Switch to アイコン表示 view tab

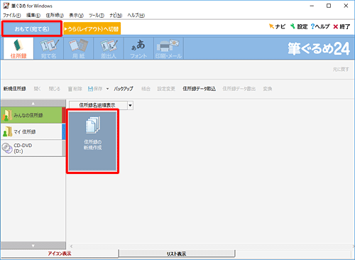(60, 254)
